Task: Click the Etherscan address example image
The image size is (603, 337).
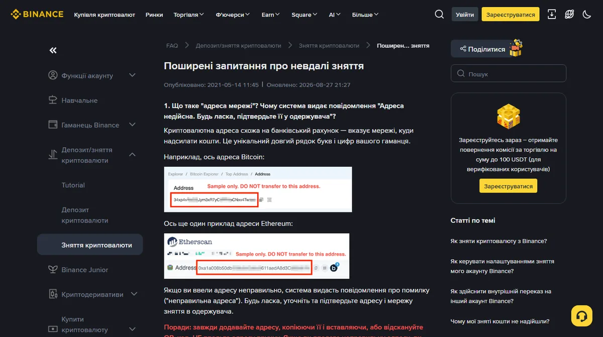Action: (x=257, y=256)
